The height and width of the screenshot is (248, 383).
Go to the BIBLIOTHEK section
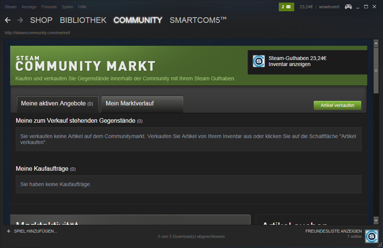tap(83, 20)
